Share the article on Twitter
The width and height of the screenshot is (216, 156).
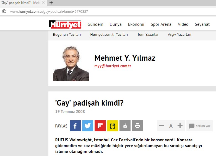(x=88, y=126)
